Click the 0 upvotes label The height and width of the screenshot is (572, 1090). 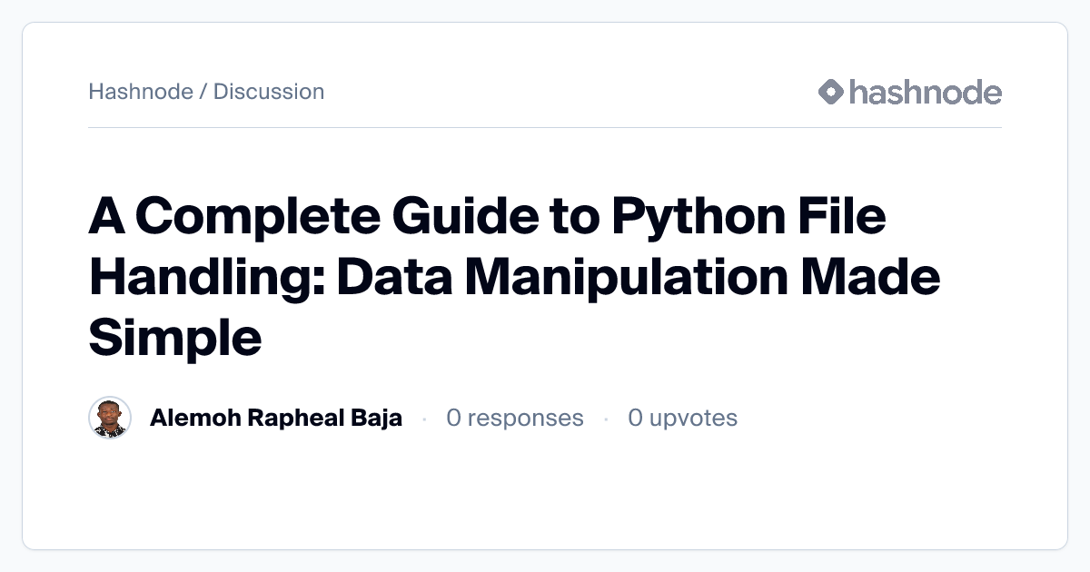[x=683, y=418]
